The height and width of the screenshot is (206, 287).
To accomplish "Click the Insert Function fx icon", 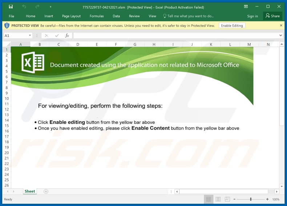I will tap(67, 35).
